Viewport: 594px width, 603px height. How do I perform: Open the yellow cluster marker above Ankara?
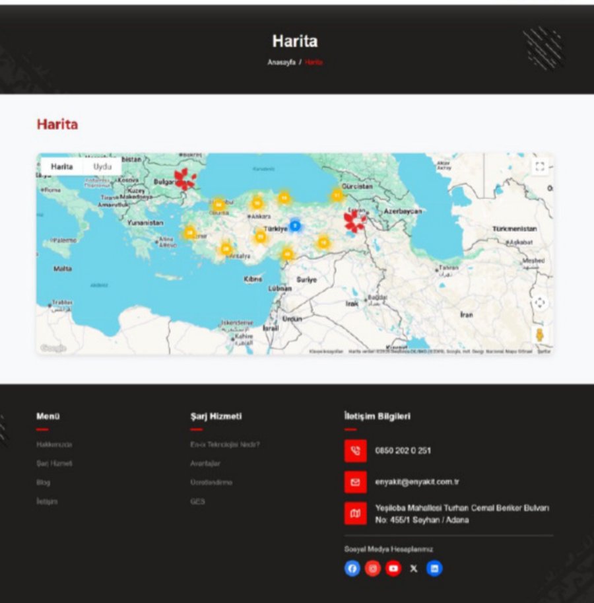pyautogui.click(x=257, y=203)
